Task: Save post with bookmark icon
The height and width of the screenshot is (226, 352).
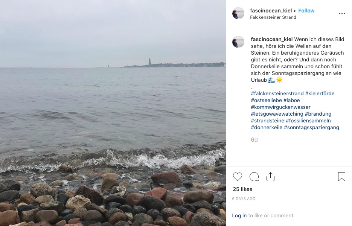Action: tap(341, 177)
